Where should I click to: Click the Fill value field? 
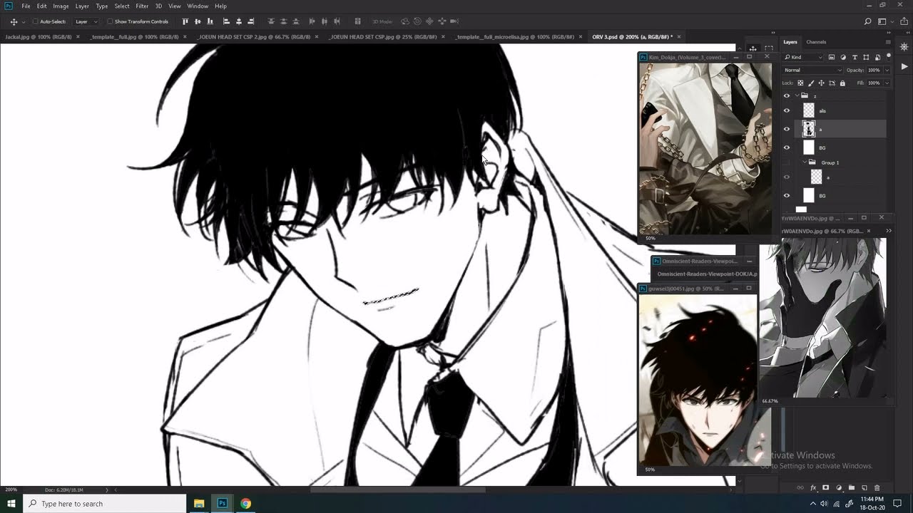tap(874, 83)
